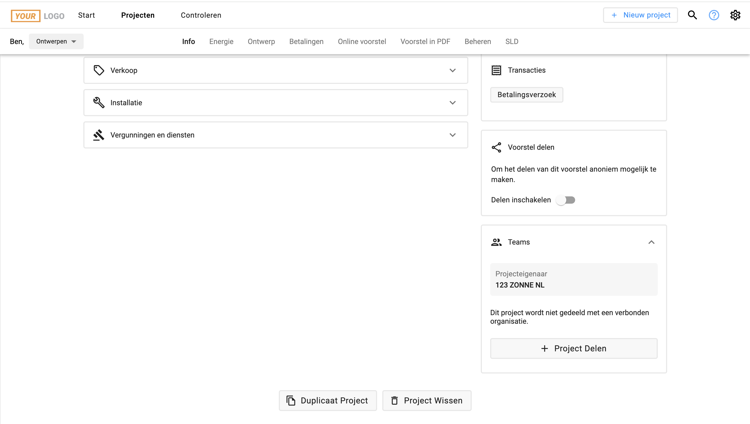Click the Transacties heading text
Image resolution: width=750 pixels, height=424 pixels.
click(527, 70)
